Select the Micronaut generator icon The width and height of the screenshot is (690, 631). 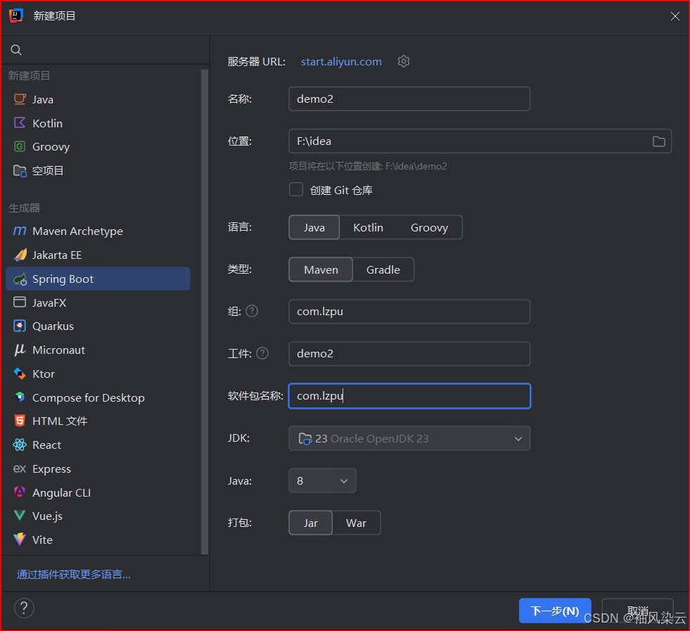[20, 350]
